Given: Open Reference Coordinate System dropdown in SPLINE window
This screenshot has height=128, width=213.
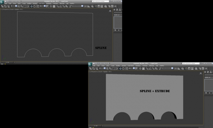Looking at the screenshot, I should click(x=42, y=6).
